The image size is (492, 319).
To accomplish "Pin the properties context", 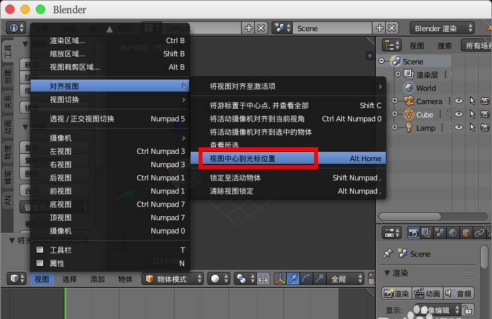I will (388, 253).
